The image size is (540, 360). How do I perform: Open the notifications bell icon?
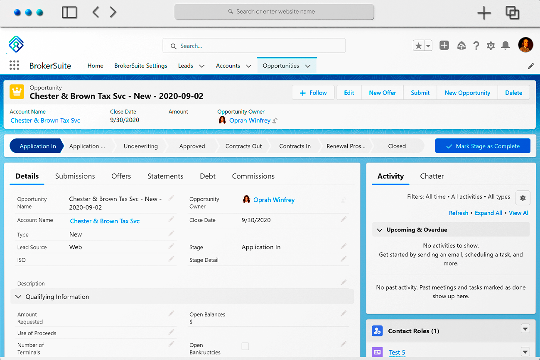pos(506,46)
